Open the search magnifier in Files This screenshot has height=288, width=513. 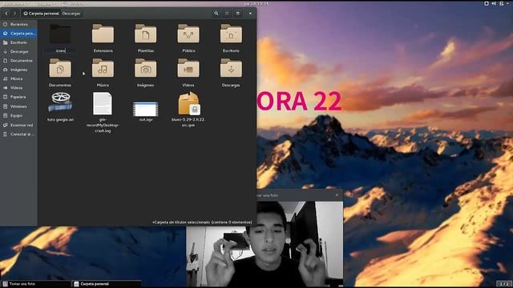coord(216,14)
